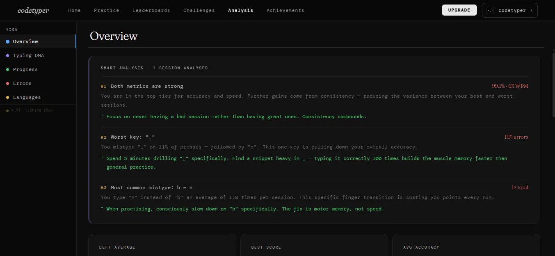Click the blue dot beside Overview
555x256 pixels.
(8, 41)
